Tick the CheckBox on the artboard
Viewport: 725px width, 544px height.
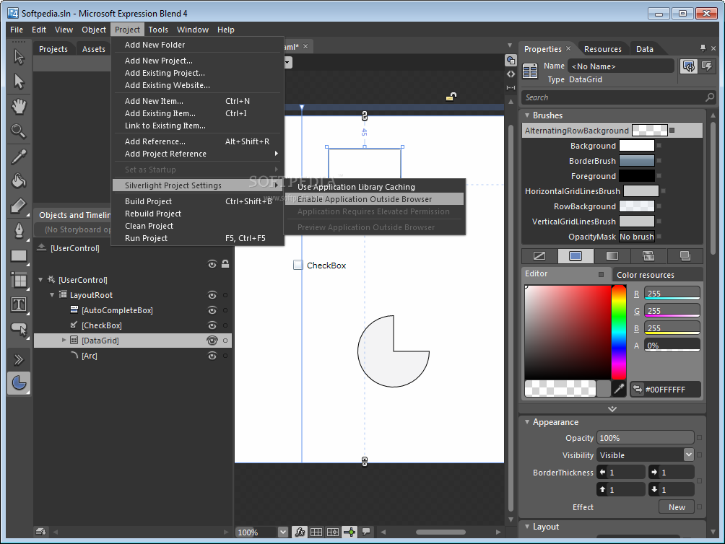tap(298, 265)
